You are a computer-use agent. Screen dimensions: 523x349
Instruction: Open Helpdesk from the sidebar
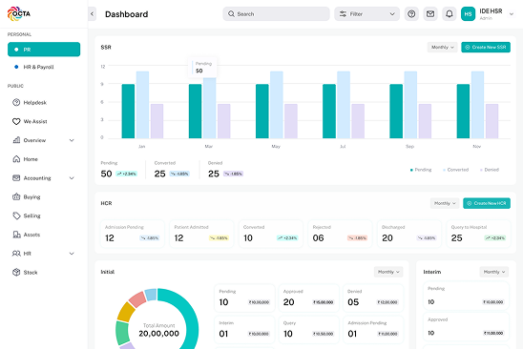[x=35, y=103]
